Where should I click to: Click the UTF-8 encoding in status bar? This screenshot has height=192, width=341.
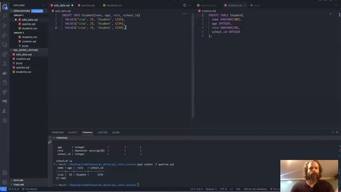tap(223, 189)
